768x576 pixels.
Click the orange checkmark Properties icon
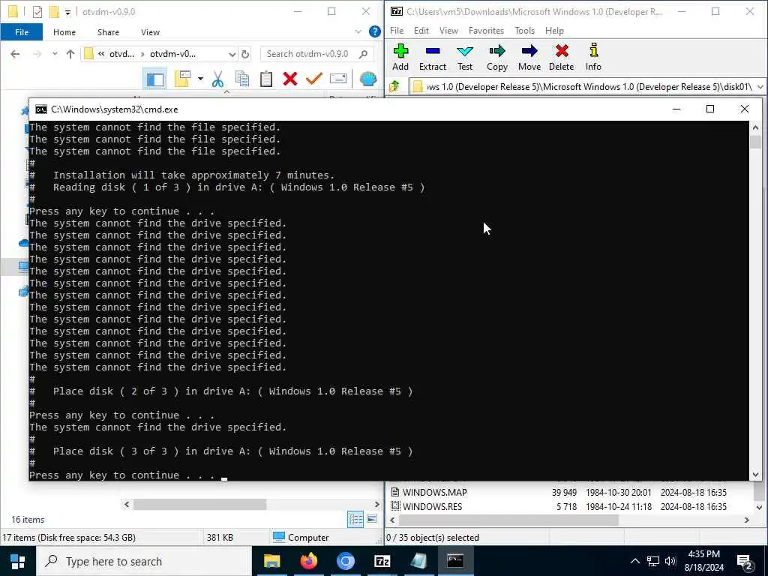click(x=314, y=79)
